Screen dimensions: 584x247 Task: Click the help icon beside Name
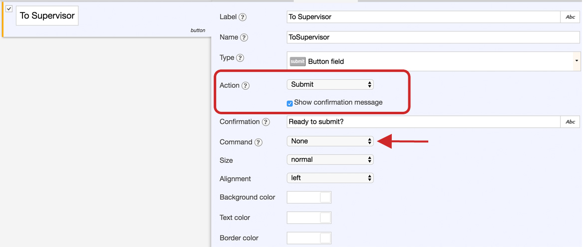pyautogui.click(x=244, y=37)
